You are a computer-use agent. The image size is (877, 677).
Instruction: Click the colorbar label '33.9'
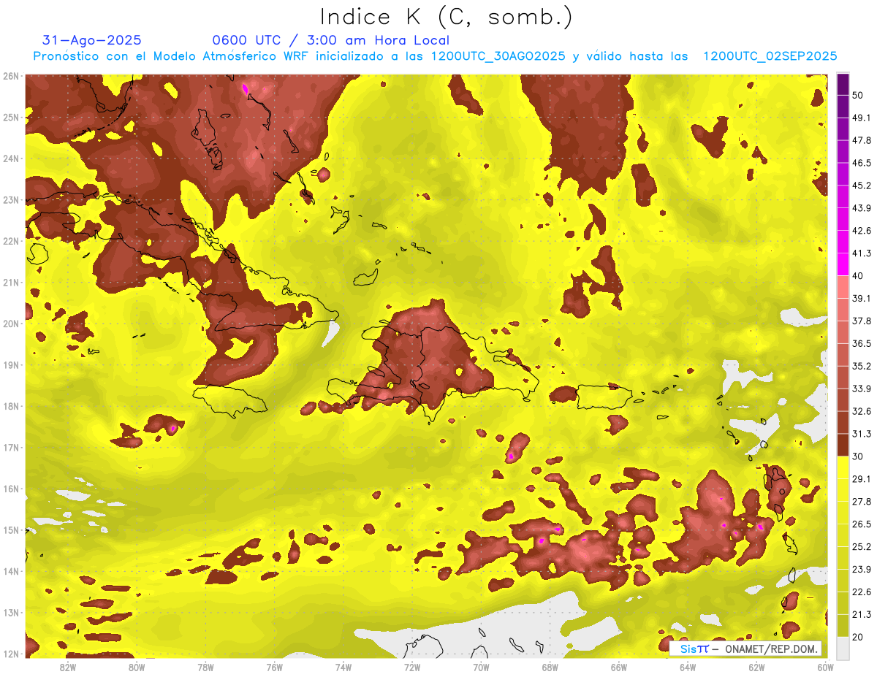click(x=862, y=389)
